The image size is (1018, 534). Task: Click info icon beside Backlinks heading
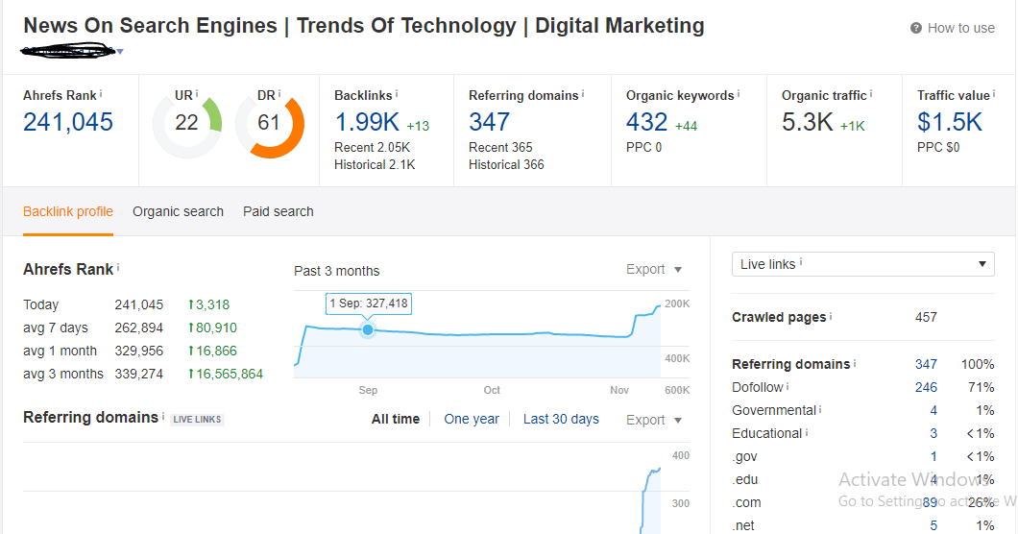pos(397,94)
